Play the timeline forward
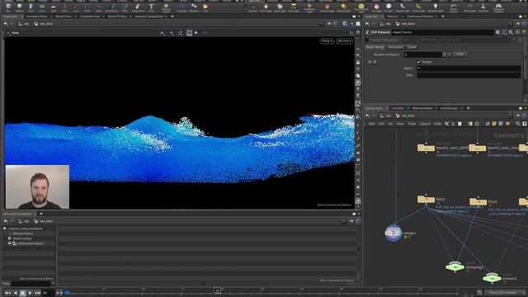Viewport: 528px width, 297px height. click(30, 293)
